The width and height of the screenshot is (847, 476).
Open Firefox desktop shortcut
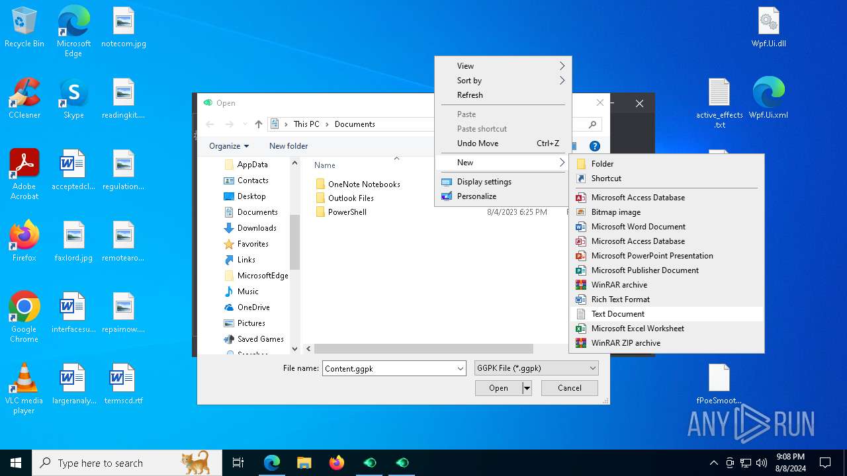point(24,241)
